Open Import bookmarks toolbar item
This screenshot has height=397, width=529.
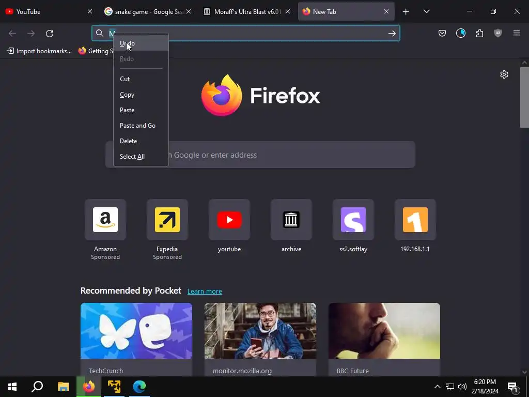(x=39, y=51)
